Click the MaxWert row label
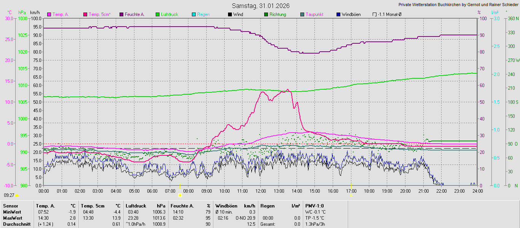Image resolution: width=520 pixels, height=228 pixels. 12,218
